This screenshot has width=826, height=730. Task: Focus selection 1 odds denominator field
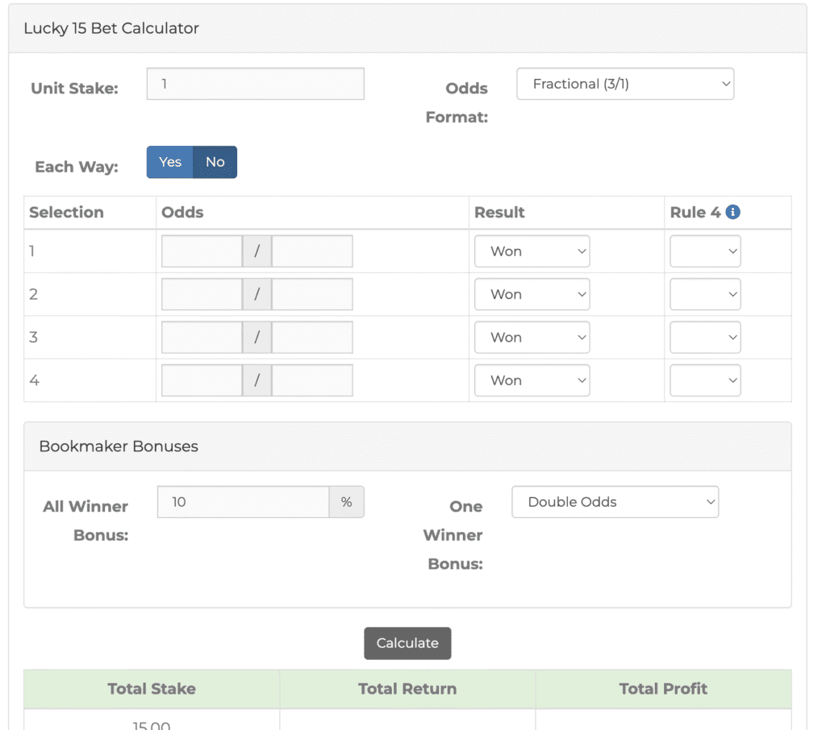click(x=312, y=251)
